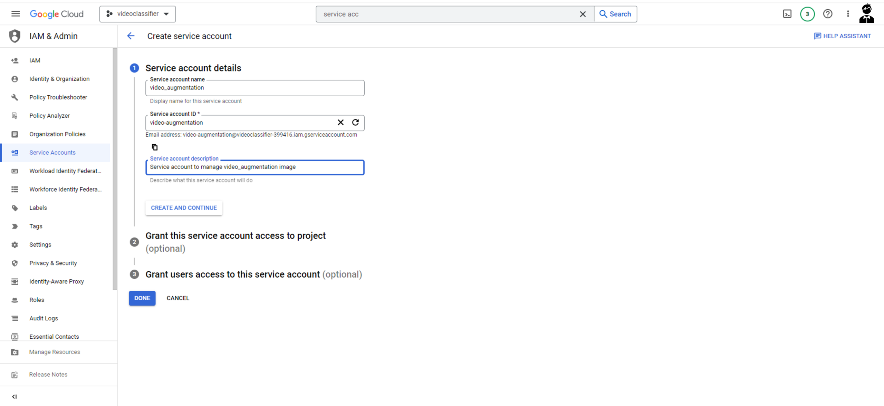Click the back arrow beside Create service account
Screen dimensions: 884x406
pyautogui.click(x=131, y=36)
